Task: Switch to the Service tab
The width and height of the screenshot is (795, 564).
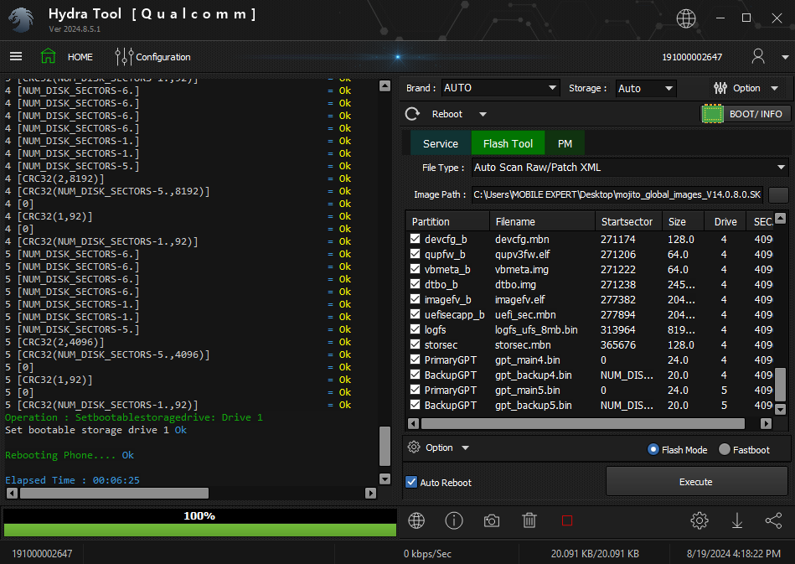Action: click(440, 143)
